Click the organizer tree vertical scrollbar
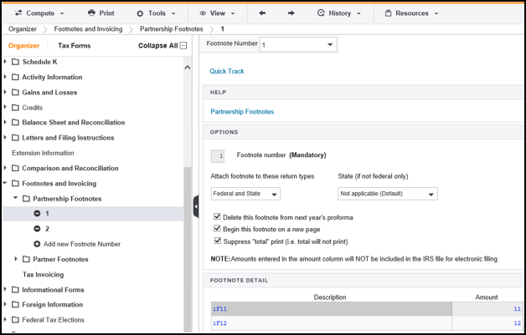The width and height of the screenshot is (526, 335). (188, 247)
